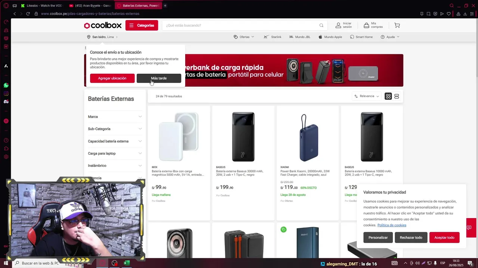Image resolution: width=478 pixels, height=268 pixels.
Task: Click Rechazar todo cookies button
Action: point(411,237)
